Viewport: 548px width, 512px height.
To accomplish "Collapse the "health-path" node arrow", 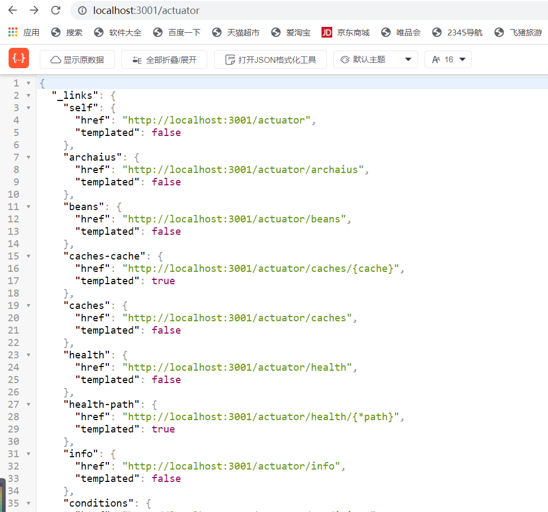I will tap(28, 405).
